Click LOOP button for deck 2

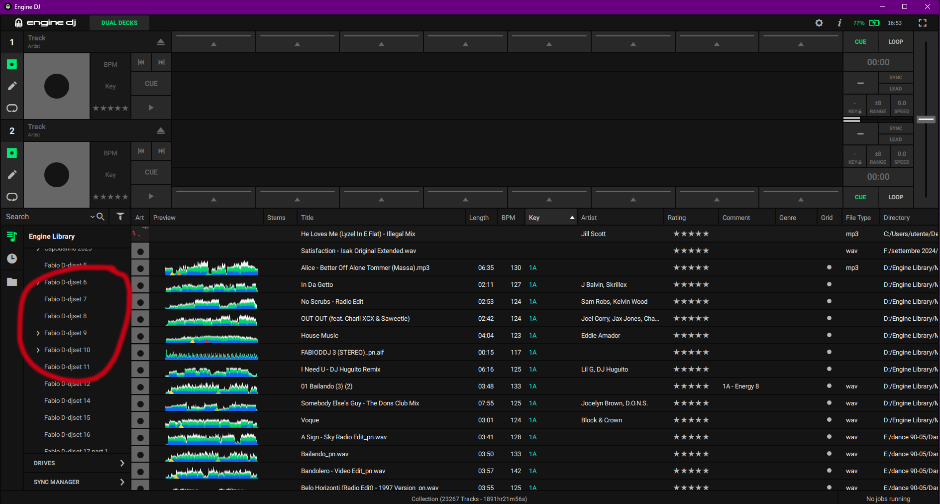click(x=895, y=197)
